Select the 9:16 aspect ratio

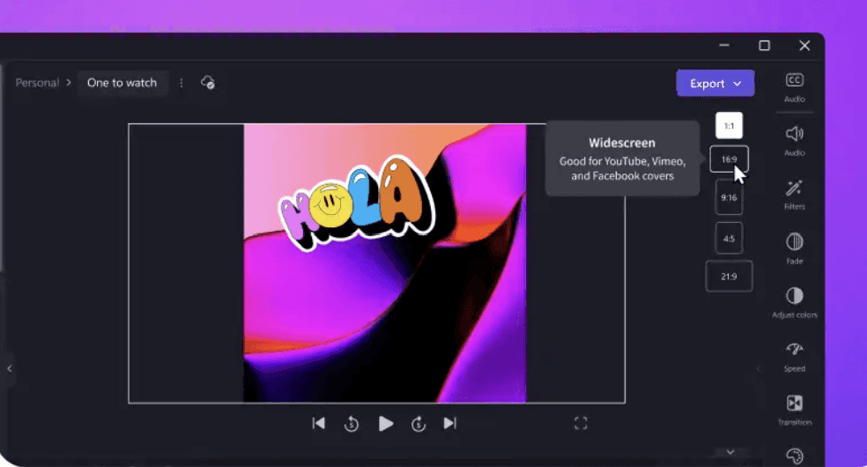pos(729,197)
